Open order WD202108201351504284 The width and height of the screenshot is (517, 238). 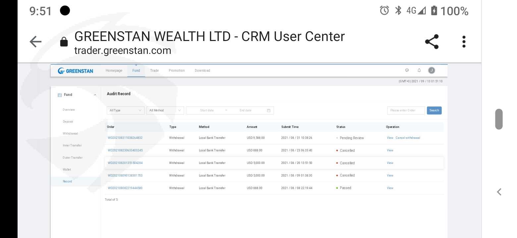(x=125, y=163)
